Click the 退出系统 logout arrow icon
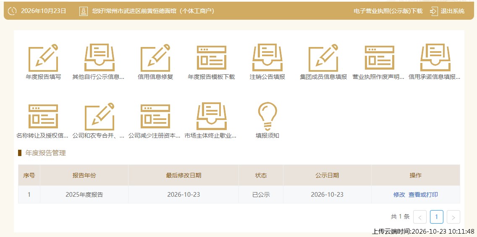Image resolution: width=477 pixels, height=237 pixels. click(433, 11)
